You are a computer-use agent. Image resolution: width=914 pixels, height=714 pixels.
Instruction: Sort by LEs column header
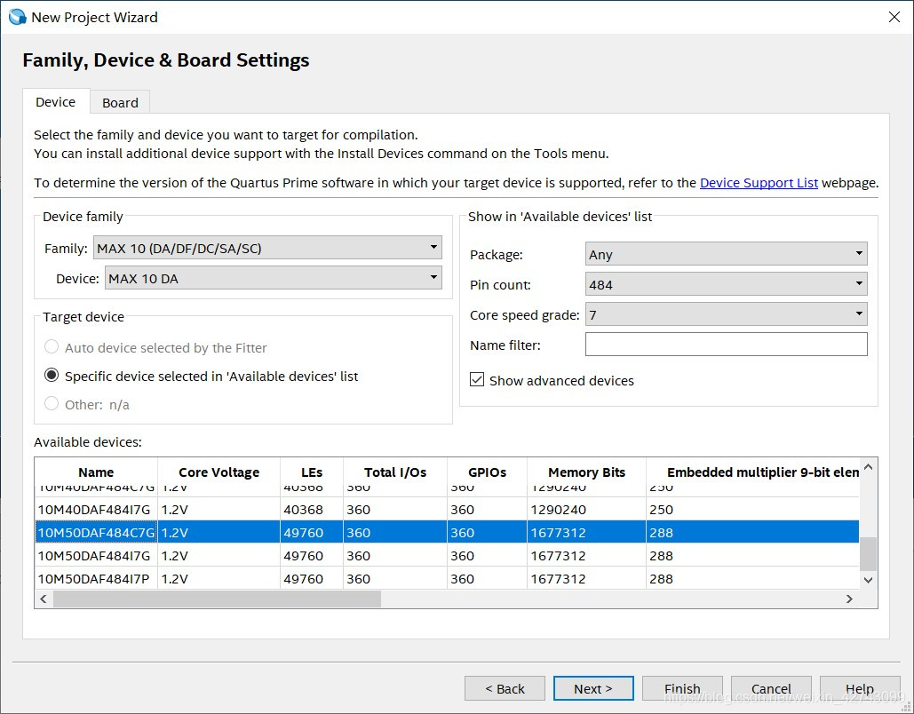tap(312, 472)
